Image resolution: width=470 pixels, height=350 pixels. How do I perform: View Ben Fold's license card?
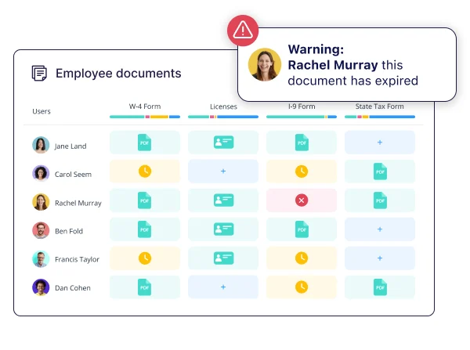point(223,229)
